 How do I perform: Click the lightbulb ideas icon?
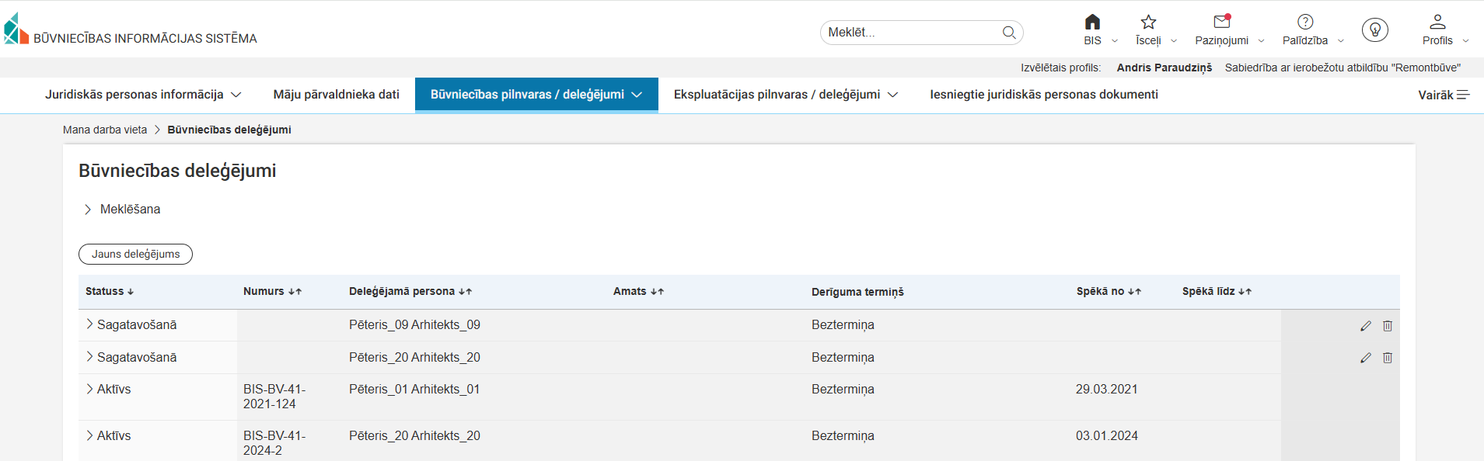1375,30
